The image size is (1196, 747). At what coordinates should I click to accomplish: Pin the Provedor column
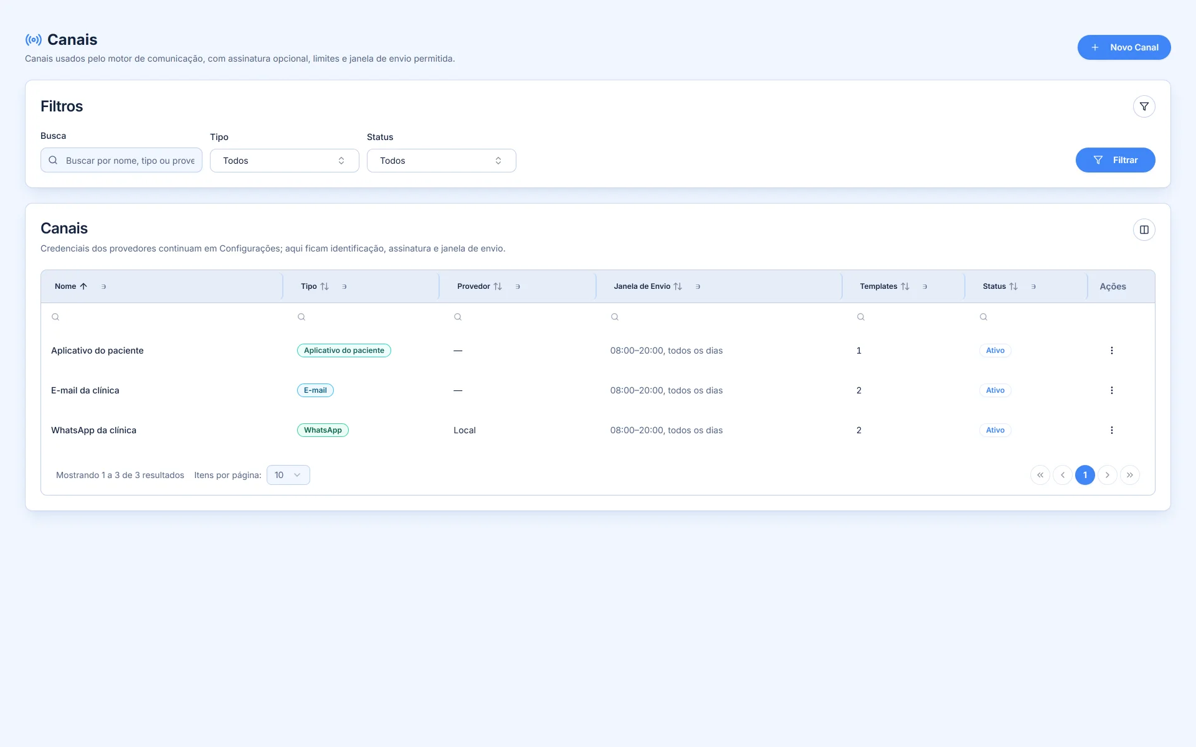point(517,286)
